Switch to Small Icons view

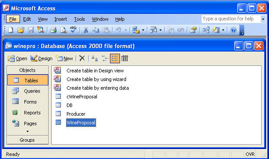pyautogui.click(x=105, y=58)
